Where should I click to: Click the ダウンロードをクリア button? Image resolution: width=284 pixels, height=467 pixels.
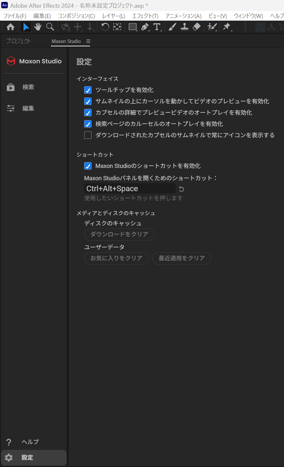pos(119,234)
